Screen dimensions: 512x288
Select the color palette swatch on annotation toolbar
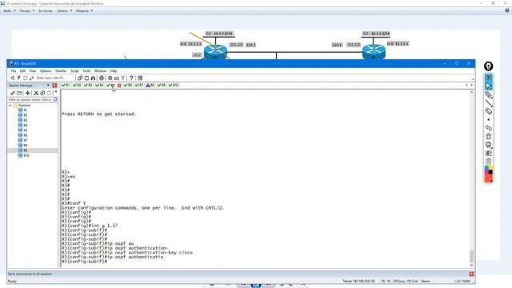coord(489,170)
